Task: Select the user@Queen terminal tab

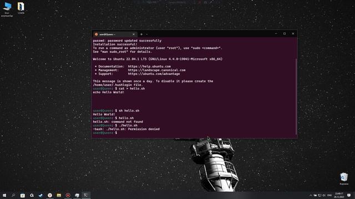Action: point(115,34)
